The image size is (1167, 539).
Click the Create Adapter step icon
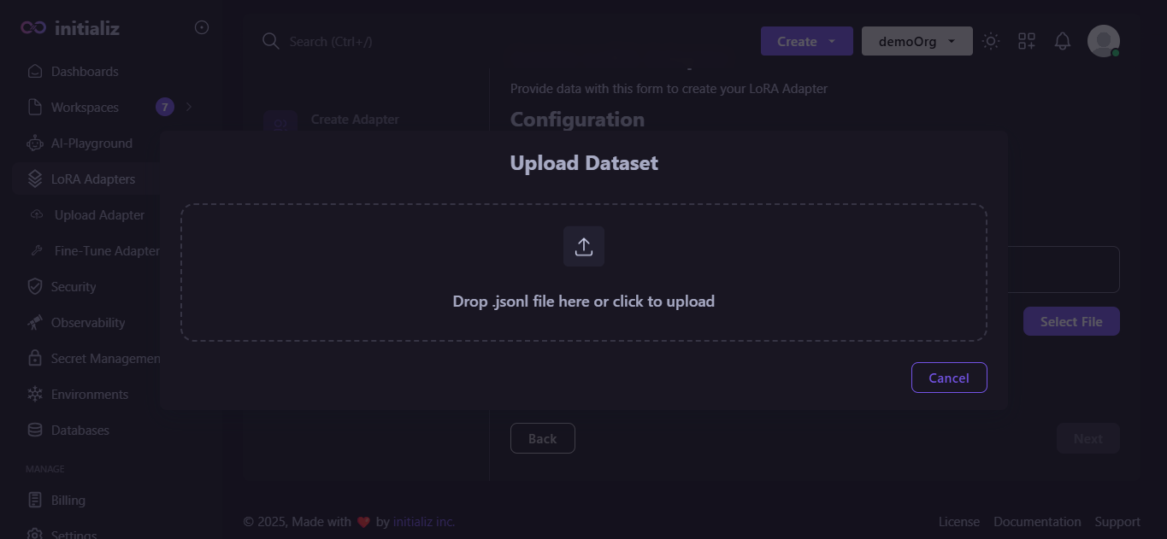[280, 122]
